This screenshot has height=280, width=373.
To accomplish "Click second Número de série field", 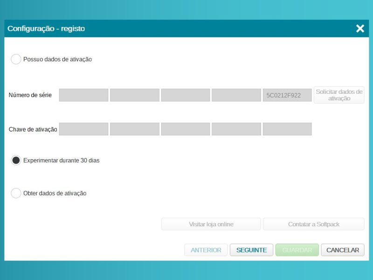I will tap(135, 95).
